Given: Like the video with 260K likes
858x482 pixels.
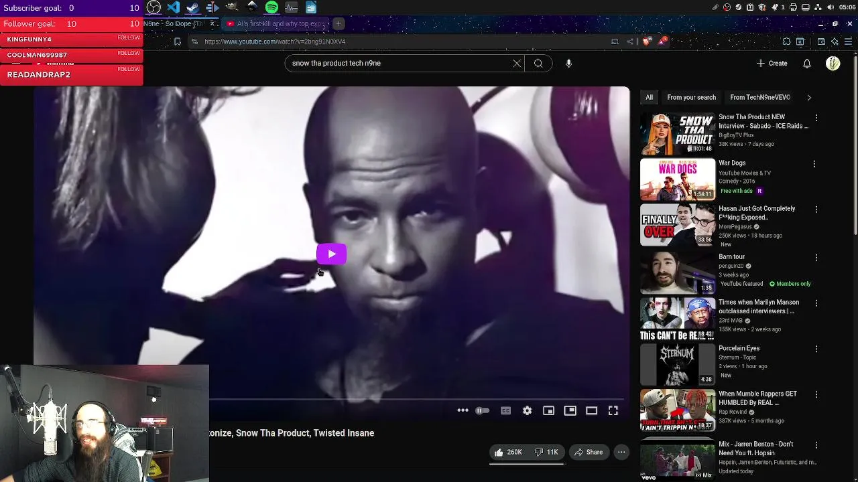Looking at the screenshot, I should click(x=507, y=452).
